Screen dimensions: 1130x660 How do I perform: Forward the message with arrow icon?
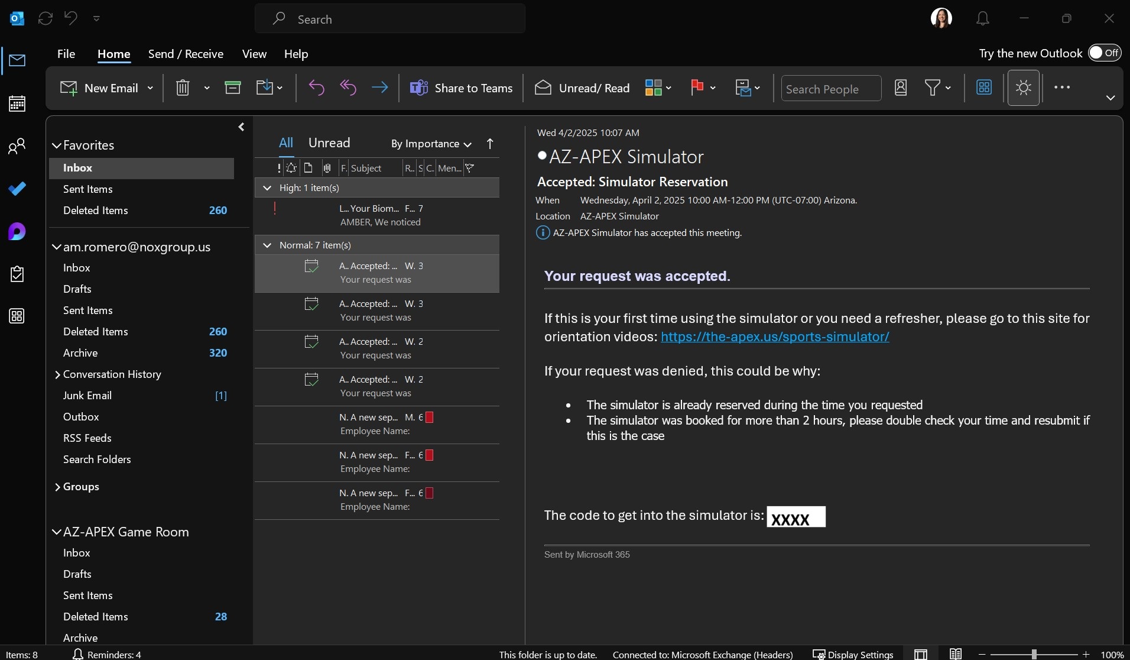point(379,88)
